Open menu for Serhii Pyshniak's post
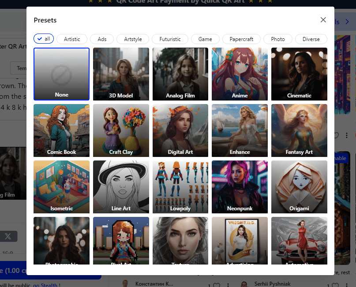Screen dimensions: 356x287 pyautogui.click(x=347, y=285)
